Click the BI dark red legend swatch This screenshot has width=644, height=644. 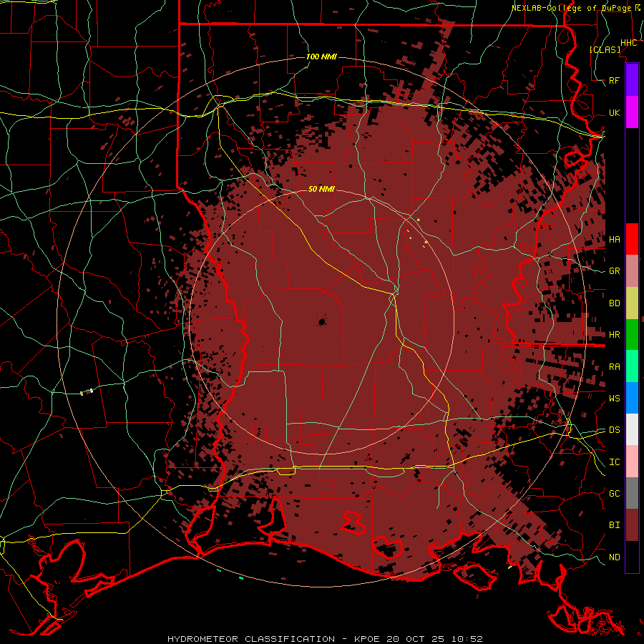[632, 525]
